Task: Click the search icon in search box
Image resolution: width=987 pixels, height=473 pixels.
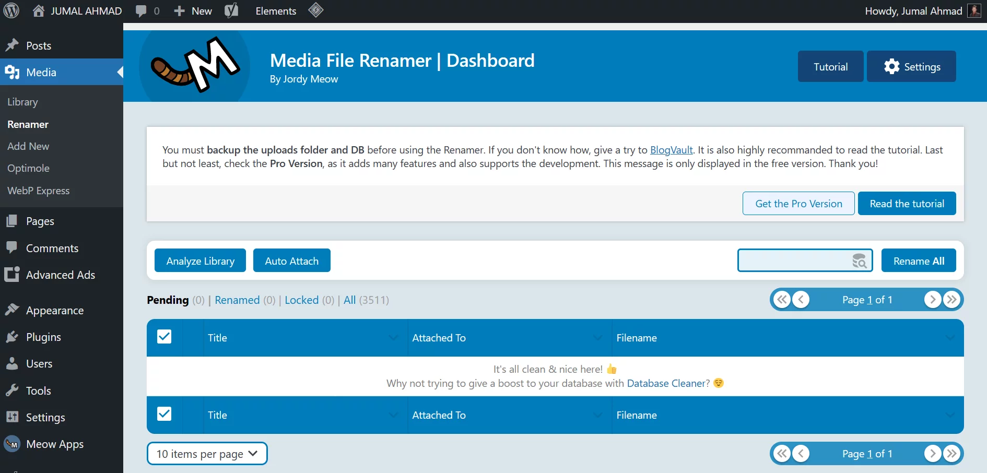Action: (859, 261)
